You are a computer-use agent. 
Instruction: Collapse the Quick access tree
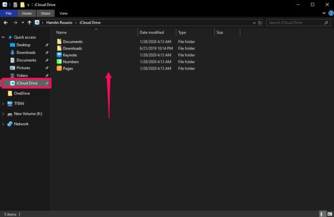click(x=3, y=37)
